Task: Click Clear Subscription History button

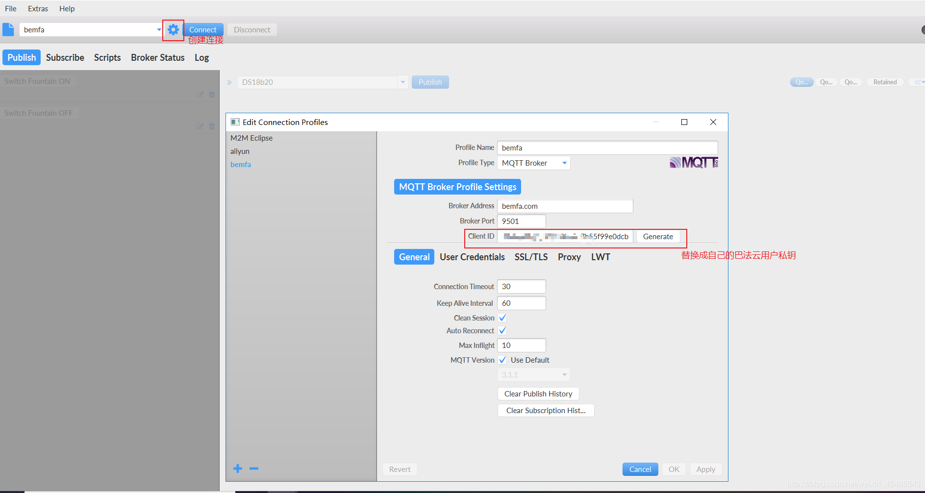Action: [546, 411]
